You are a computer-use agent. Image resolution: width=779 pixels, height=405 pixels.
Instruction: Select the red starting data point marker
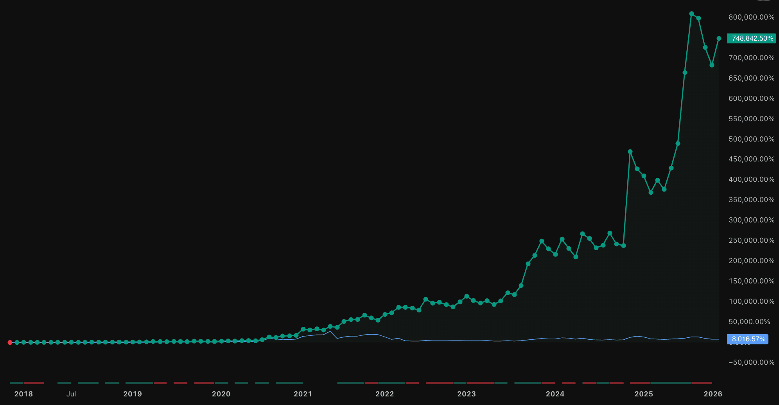pos(10,342)
